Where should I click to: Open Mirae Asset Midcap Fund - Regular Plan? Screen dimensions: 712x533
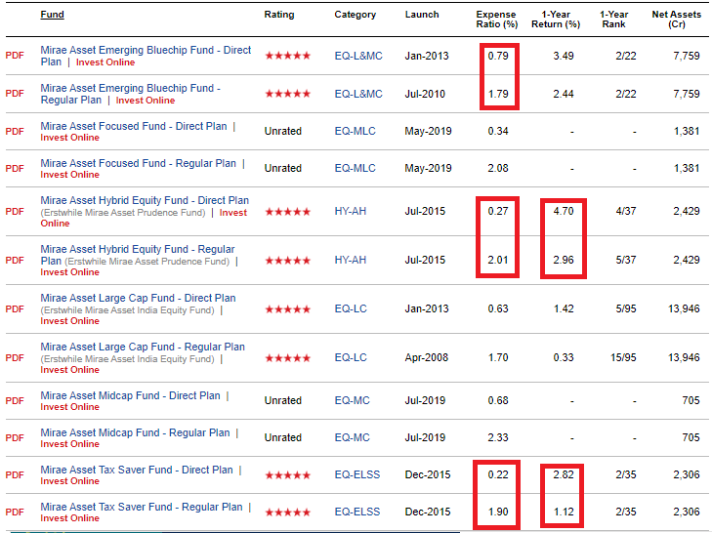coord(135,433)
